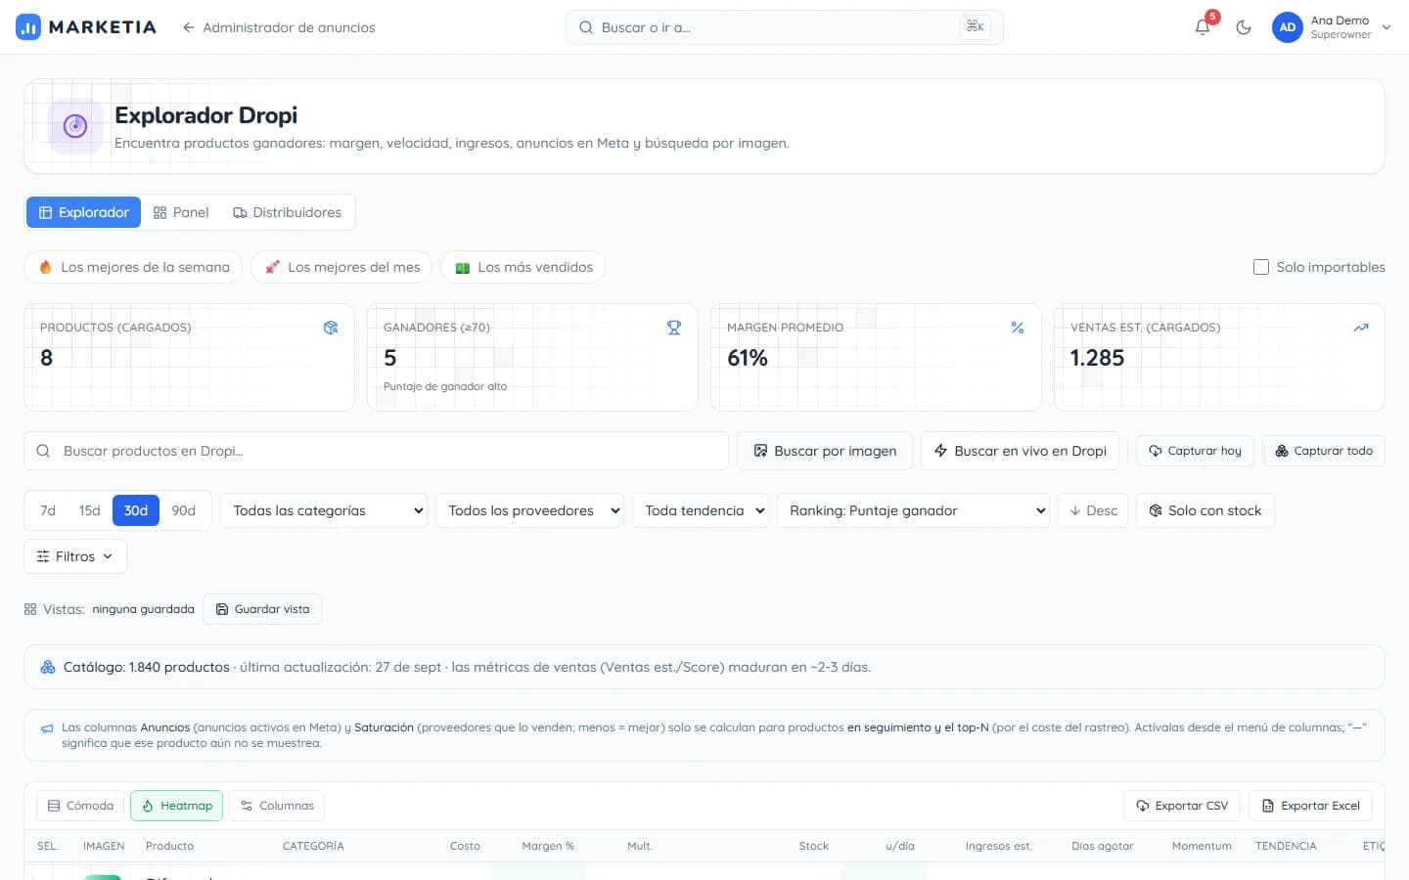The image size is (1409, 880).
Task: Click the Vistas grid icon
Action: 30,609
